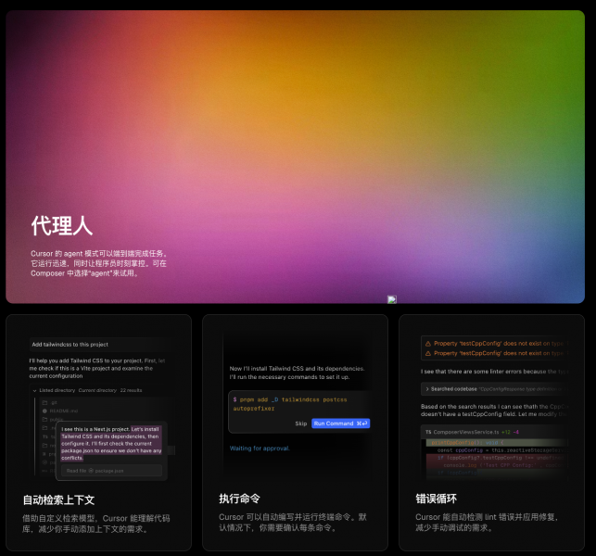Click the 'Cursor 能自动检测 lint 错误' description
596x556 pixels.
[x=487, y=522]
